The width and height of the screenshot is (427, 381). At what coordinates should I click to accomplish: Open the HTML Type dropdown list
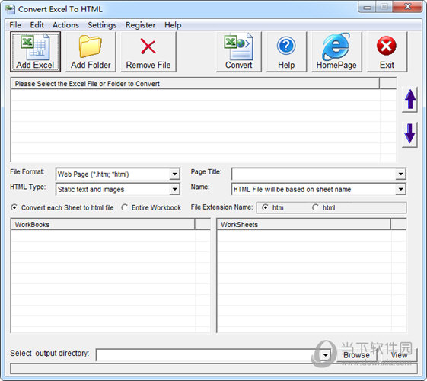pos(175,189)
